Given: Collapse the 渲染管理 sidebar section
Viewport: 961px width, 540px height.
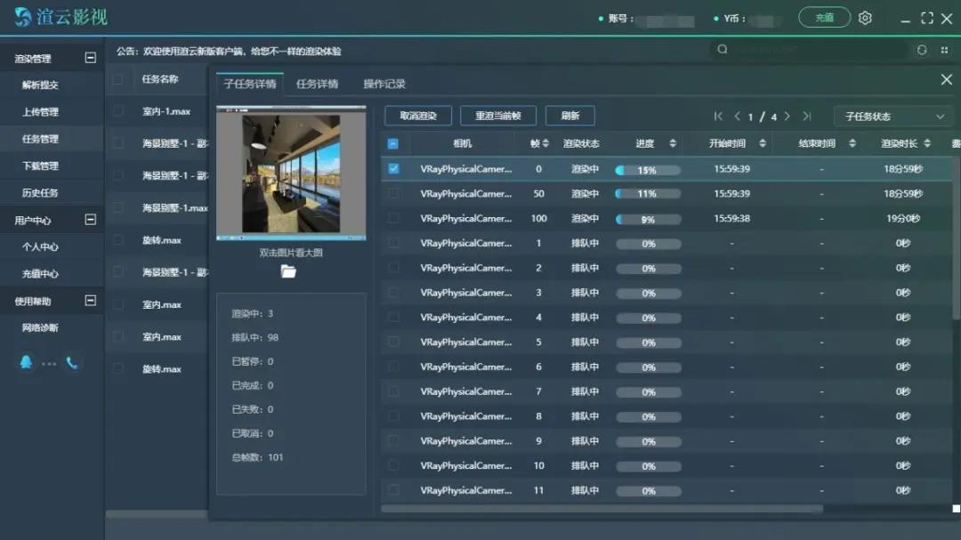Looking at the screenshot, I should click(x=90, y=58).
